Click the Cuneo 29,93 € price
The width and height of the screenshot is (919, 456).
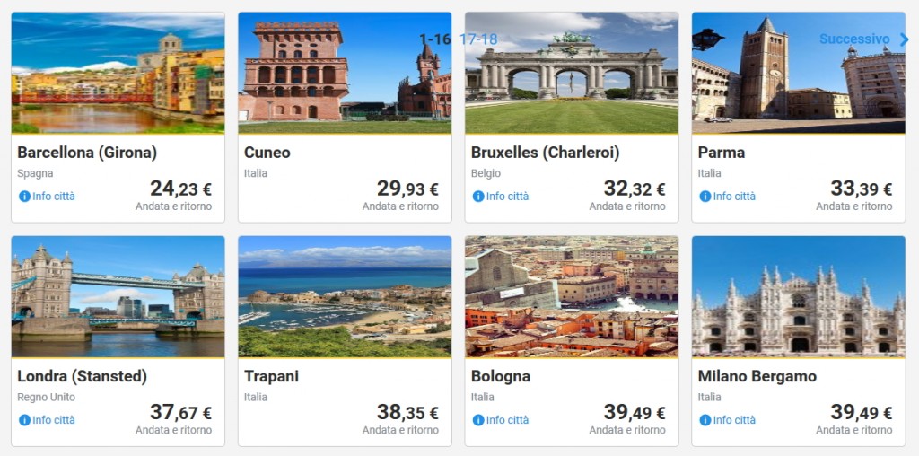(x=407, y=189)
